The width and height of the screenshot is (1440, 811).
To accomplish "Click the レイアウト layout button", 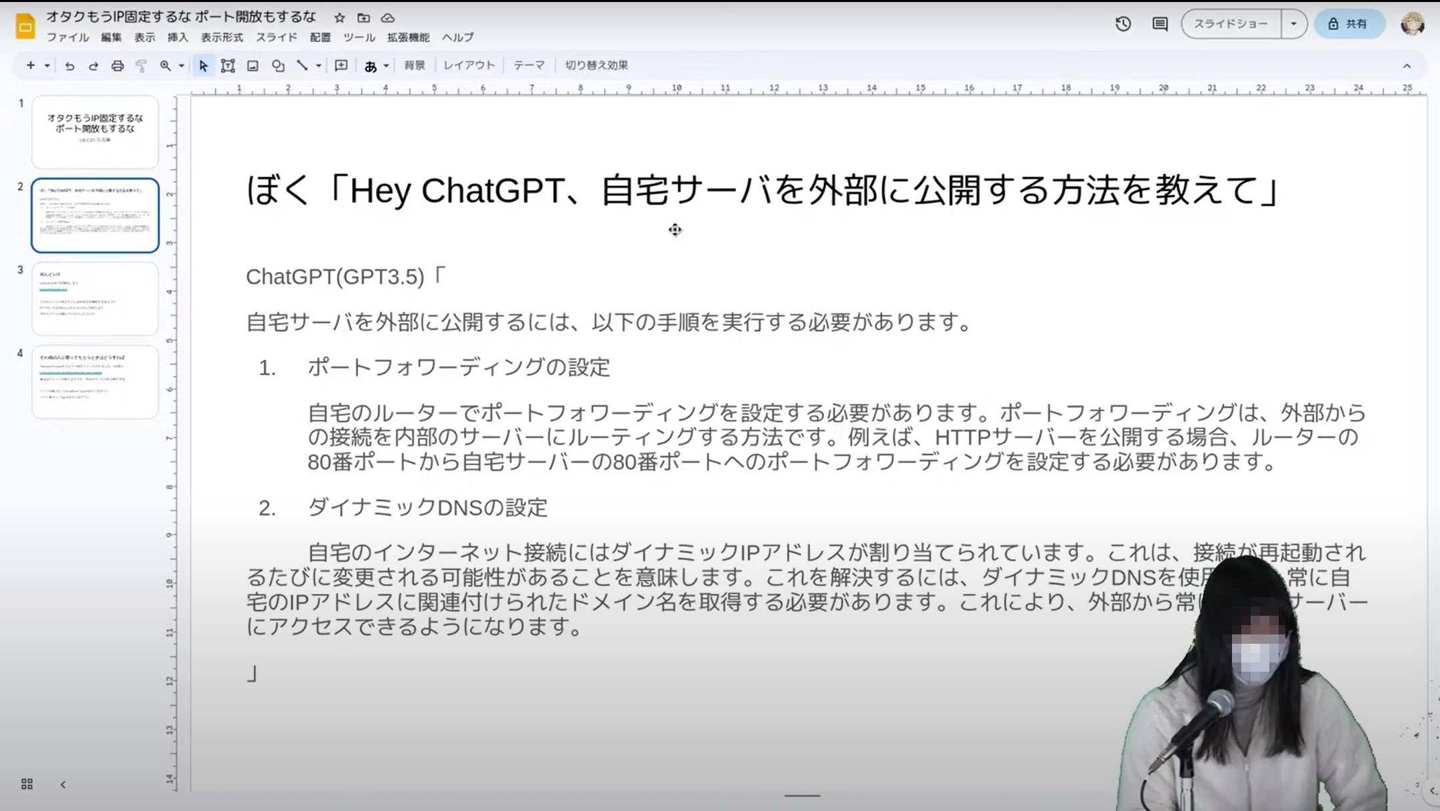I will (469, 65).
